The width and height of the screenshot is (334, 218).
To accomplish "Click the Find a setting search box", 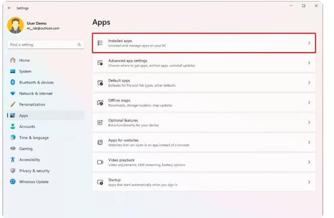I will click(42, 45).
